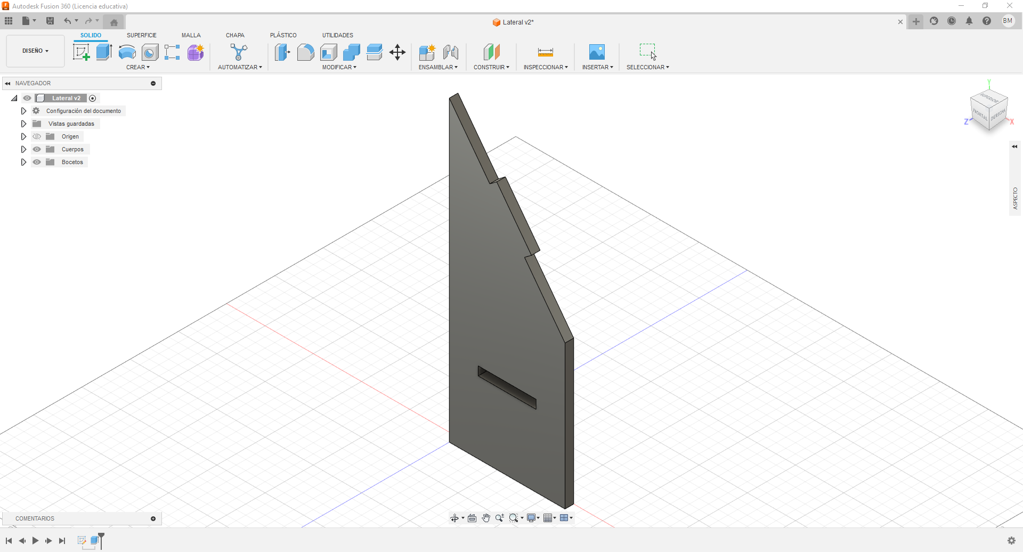
Task: Switch to the PLÁSTICO tab
Action: (283, 35)
